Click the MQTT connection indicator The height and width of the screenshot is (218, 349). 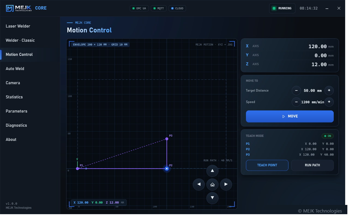click(x=159, y=8)
